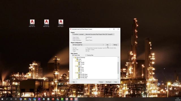This screenshot has width=181, height=101.
Task: Open the green C taskbar app
Action: 62,99
